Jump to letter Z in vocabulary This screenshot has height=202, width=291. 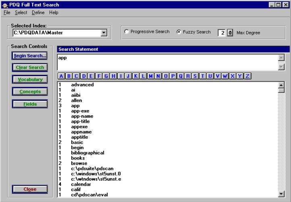point(247,76)
